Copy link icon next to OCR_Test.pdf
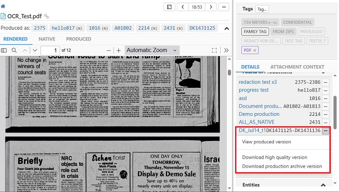 pyautogui.click(x=47, y=16)
